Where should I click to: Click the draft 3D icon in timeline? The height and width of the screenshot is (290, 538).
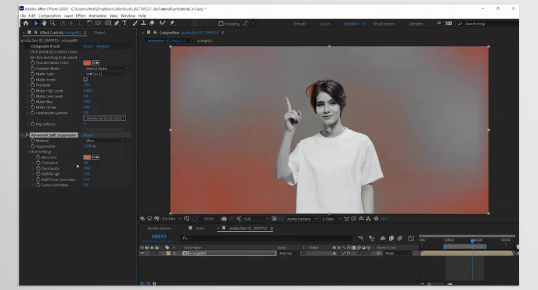[x=372, y=239]
